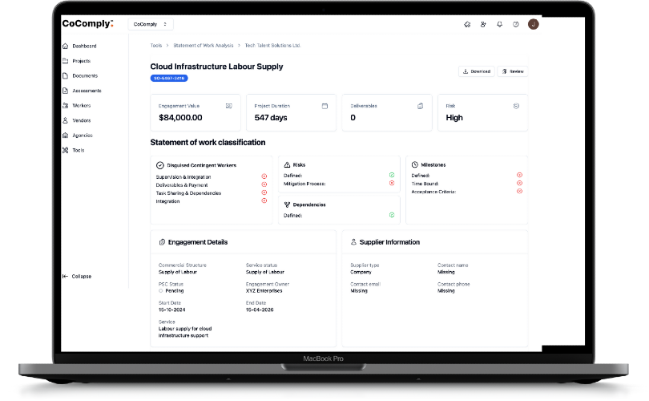This screenshot has width=649, height=401.
Task: Go to Tools breadcrumb
Action: click(x=156, y=46)
